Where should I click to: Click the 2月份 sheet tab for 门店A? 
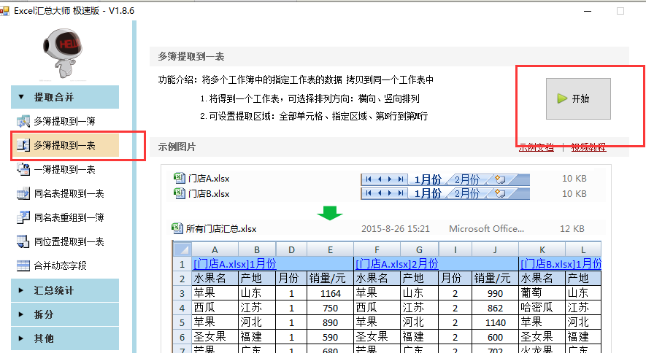467,179
